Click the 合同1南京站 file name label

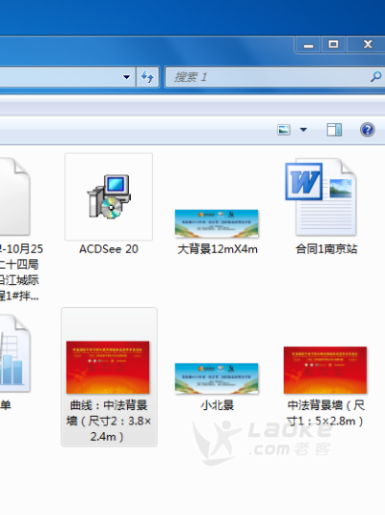tap(326, 249)
